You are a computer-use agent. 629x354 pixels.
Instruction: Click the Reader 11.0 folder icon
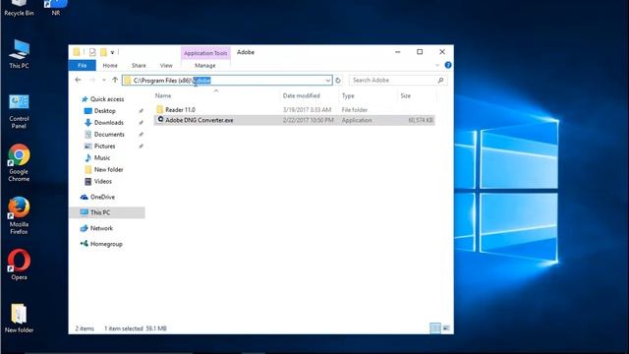click(x=159, y=109)
